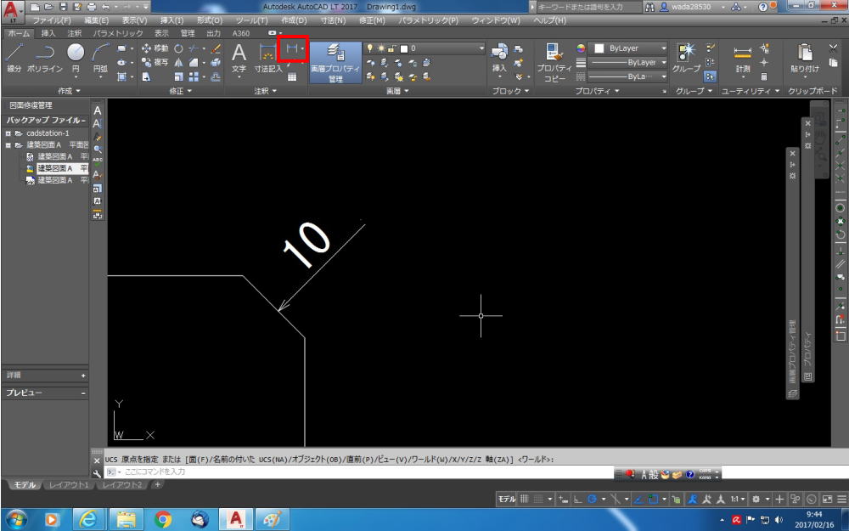Click the rotate tool icon in 修正 panel
849x531 pixels.
(x=178, y=48)
